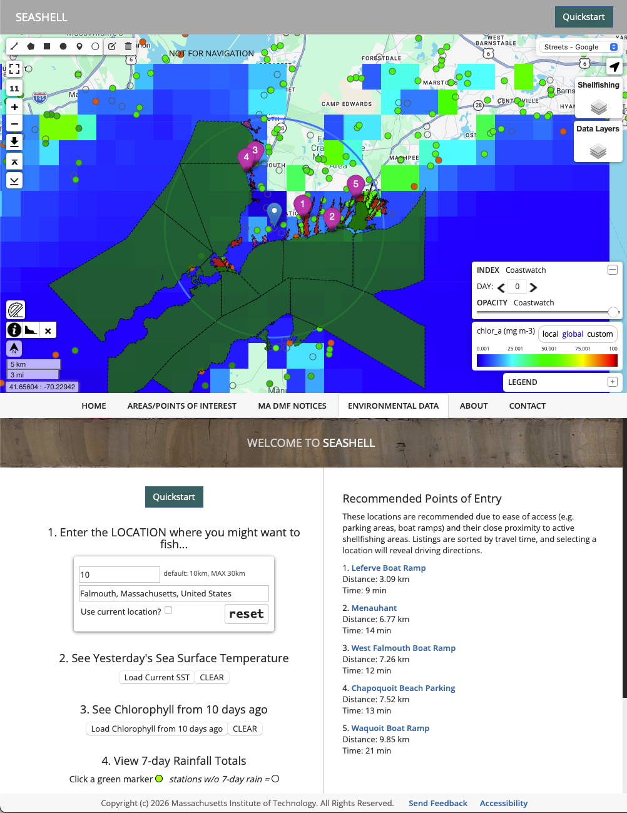Click the zoom level 11 indicator

coord(14,88)
